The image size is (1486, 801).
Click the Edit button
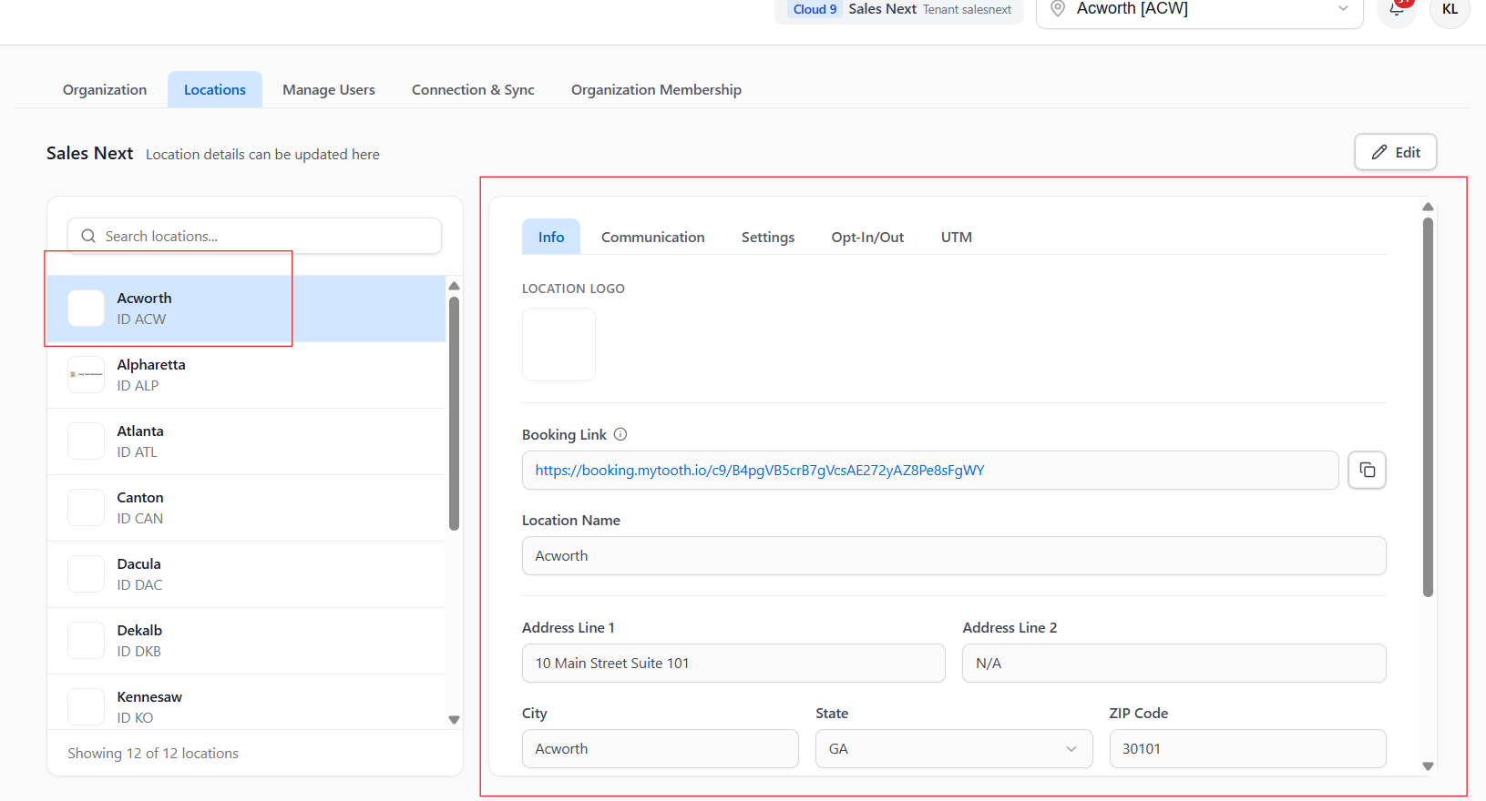coord(1396,152)
